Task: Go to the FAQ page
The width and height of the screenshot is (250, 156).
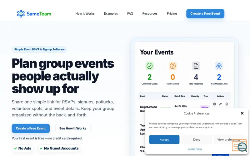Action: click(x=130, y=13)
